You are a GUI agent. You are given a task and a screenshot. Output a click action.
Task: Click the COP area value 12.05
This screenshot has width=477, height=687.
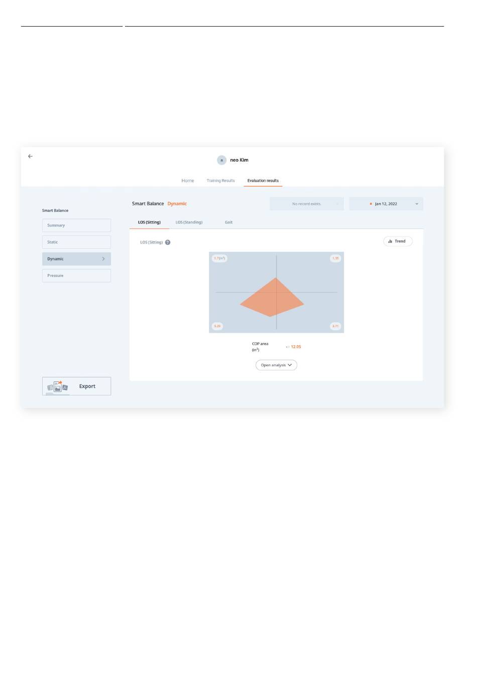tap(296, 347)
